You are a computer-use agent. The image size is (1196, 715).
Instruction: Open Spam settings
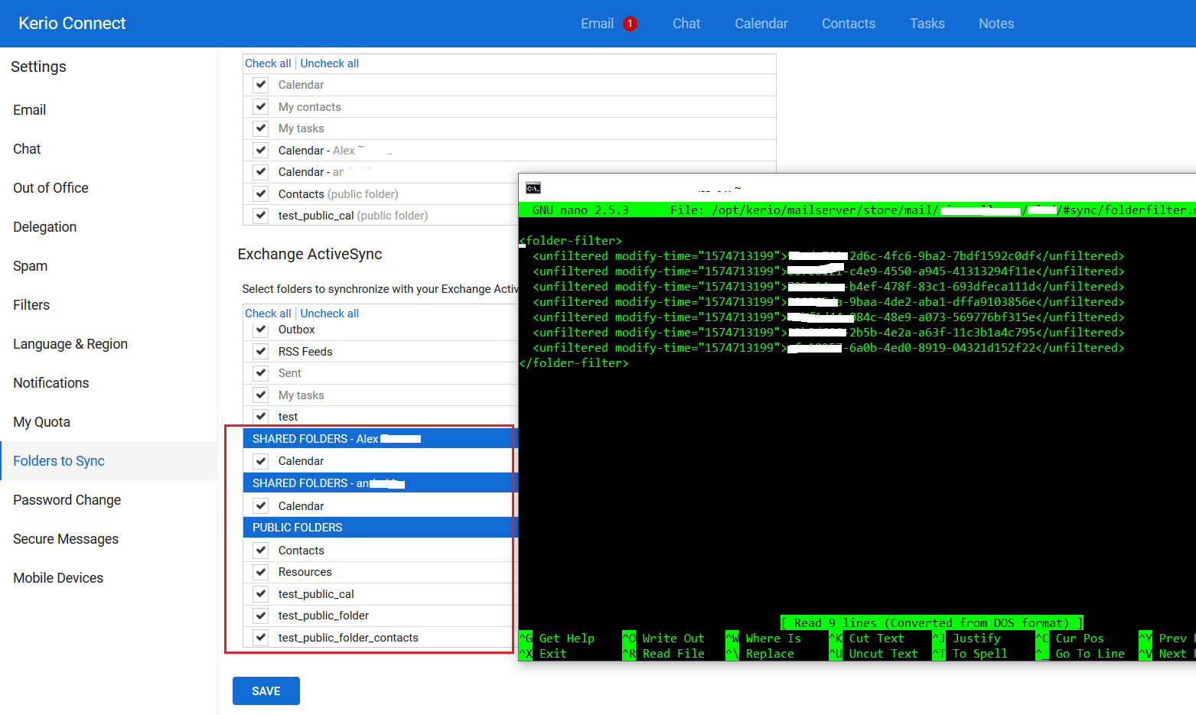point(109,266)
